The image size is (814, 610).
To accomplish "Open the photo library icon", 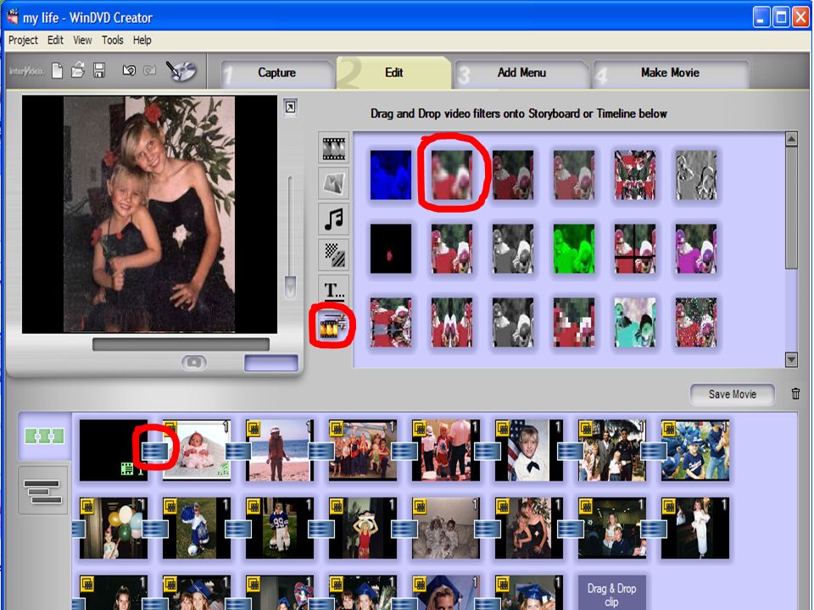I will pyautogui.click(x=333, y=183).
